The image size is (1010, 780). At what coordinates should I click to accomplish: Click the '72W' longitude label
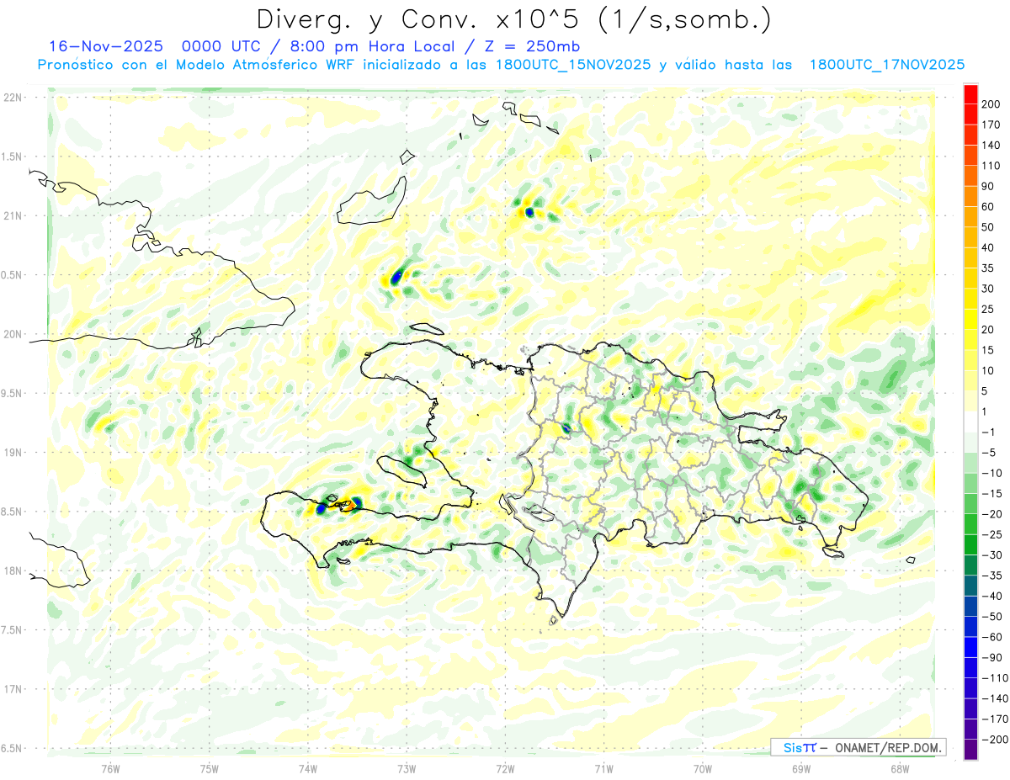pos(505,769)
